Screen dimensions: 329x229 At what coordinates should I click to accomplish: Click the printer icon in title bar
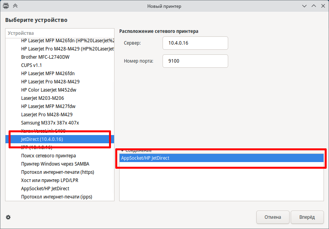pos(6,6)
